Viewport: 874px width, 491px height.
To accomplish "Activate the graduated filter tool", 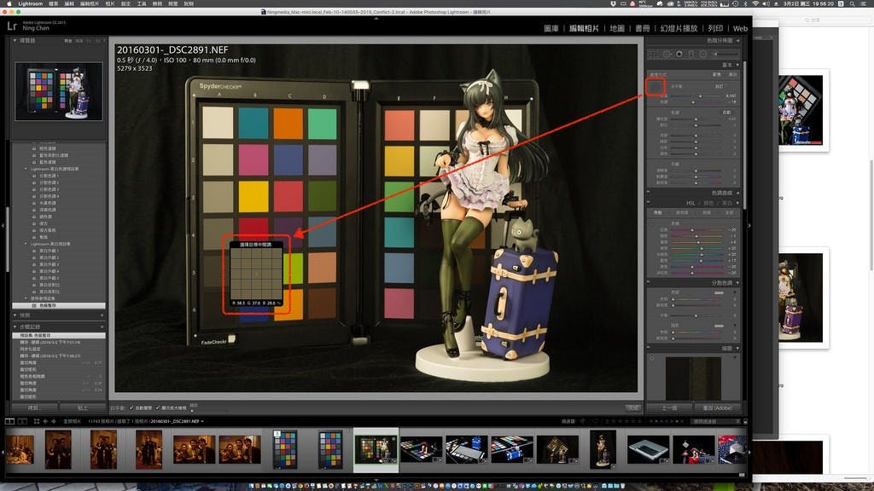I will point(691,54).
